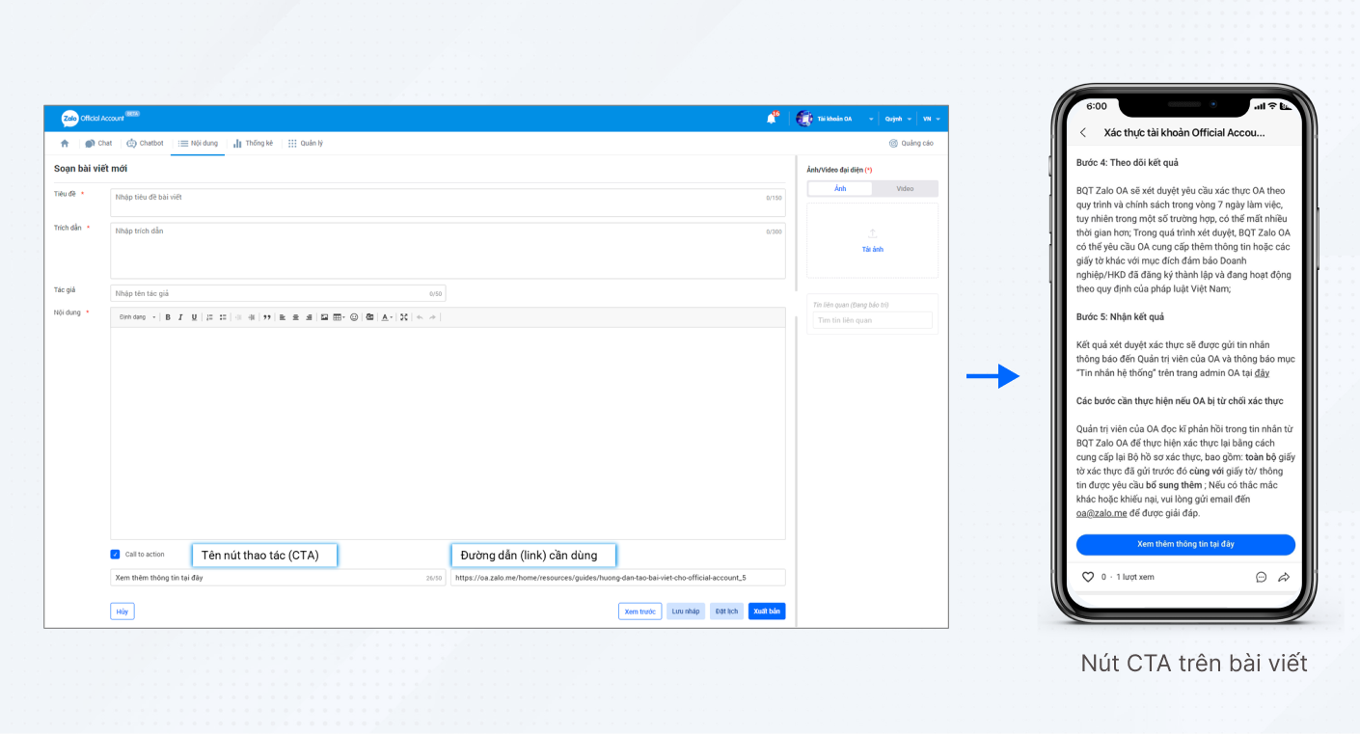Tap the share arrow icon on phone preview
The width and height of the screenshot is (1360, 734).
coord(1284,577)
